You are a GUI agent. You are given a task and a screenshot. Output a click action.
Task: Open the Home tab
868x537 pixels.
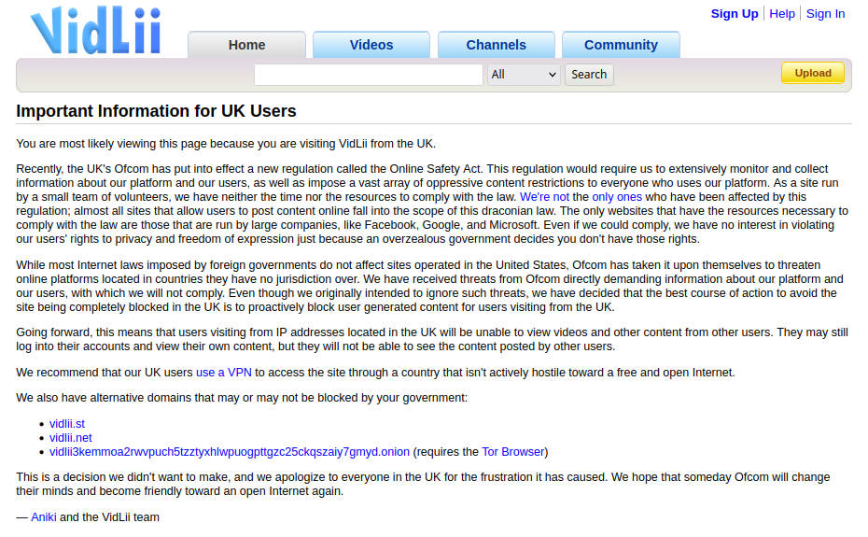(x=246, y=45)
